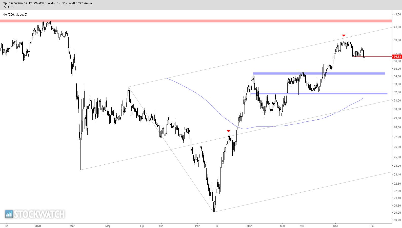Select the MA (200, close, 0) indicator label
Image resolution: width=402 pixels, height=228 pixels.
pos(15,15)
